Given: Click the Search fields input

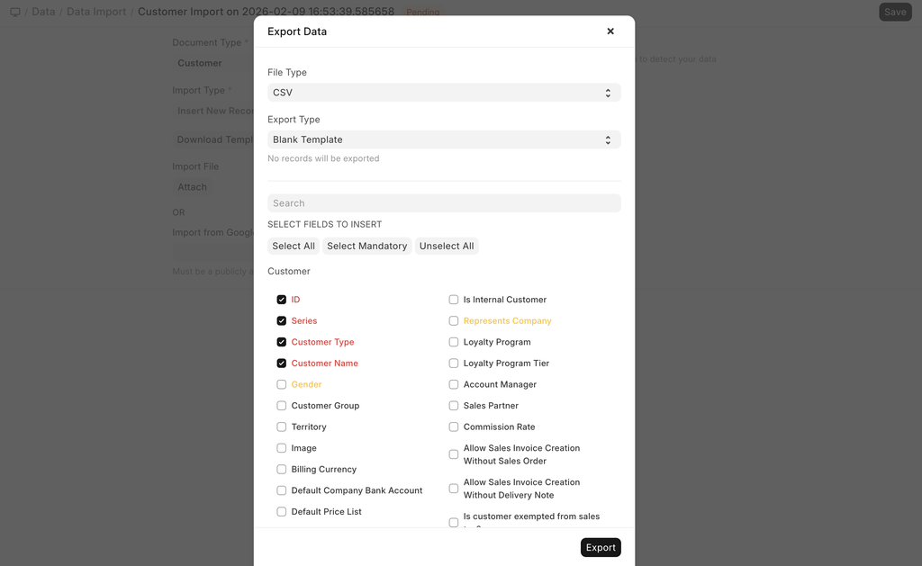Looking at the screenshot, I should [x=444, y=203].
